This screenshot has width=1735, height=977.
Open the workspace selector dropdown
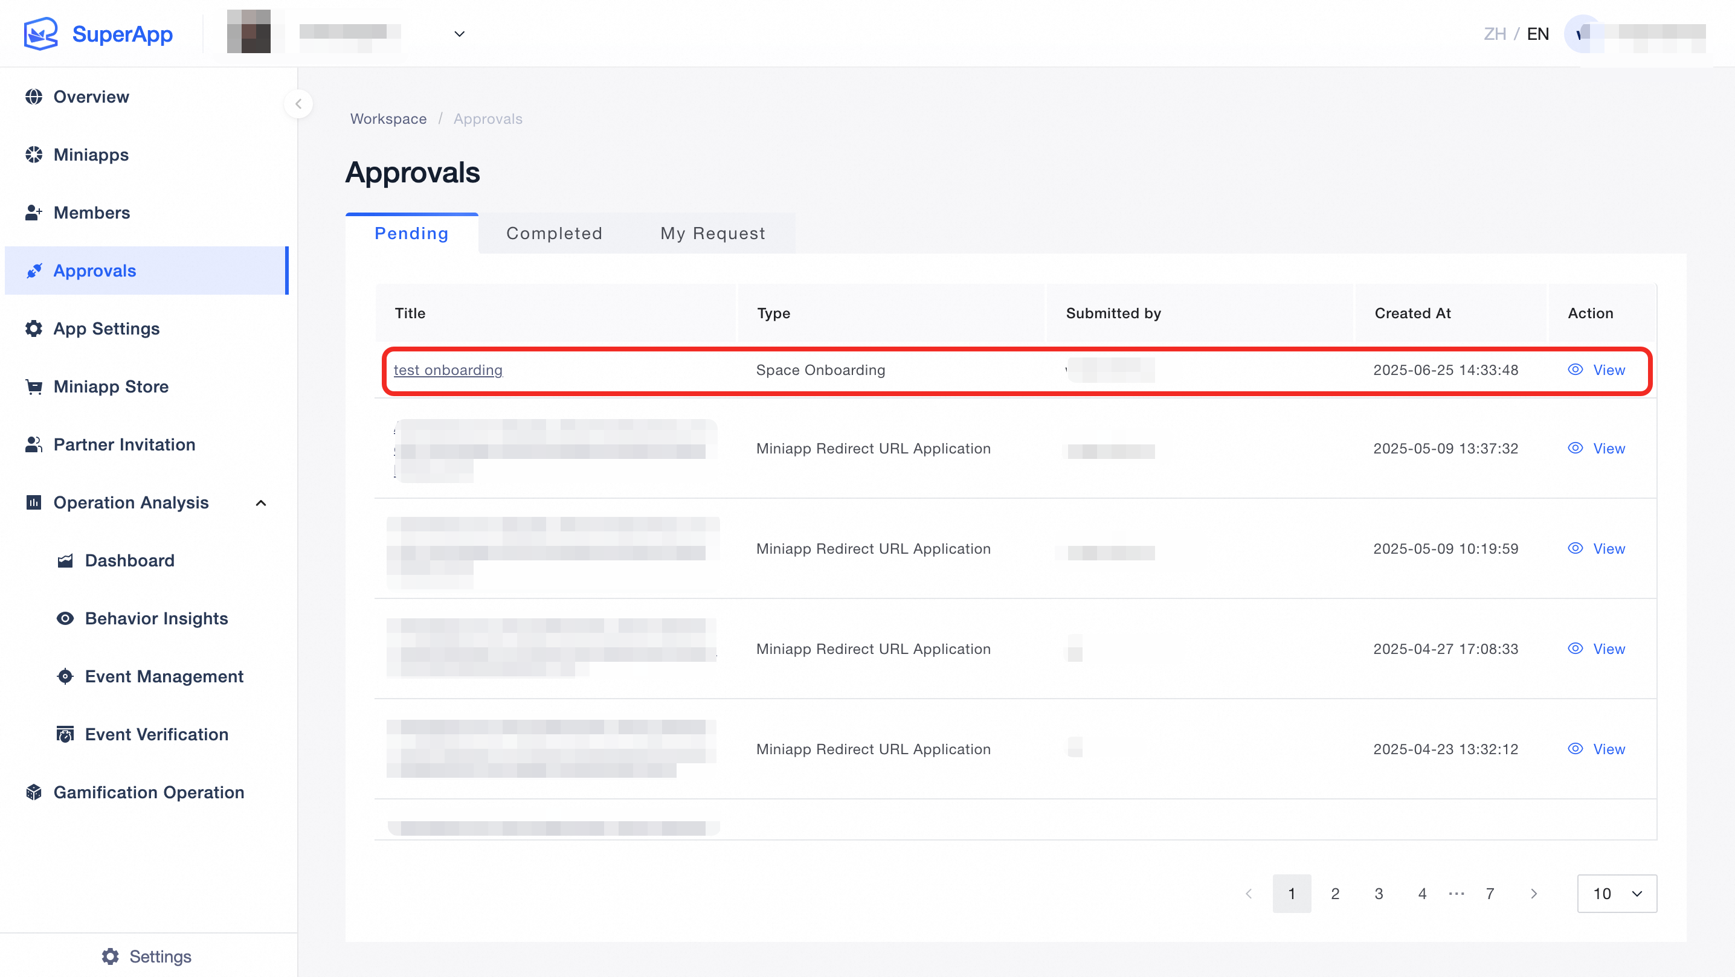(459, 34)
